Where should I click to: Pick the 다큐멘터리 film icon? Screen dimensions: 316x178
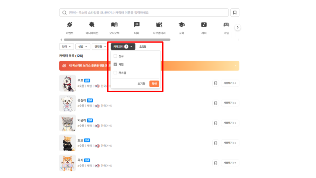pos(159,25)
